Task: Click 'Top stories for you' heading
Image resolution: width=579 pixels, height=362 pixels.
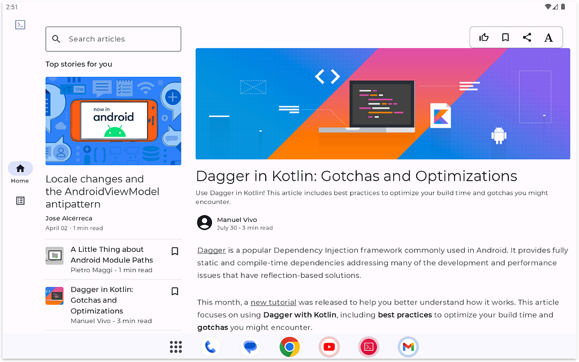Action: click(79, 64)
